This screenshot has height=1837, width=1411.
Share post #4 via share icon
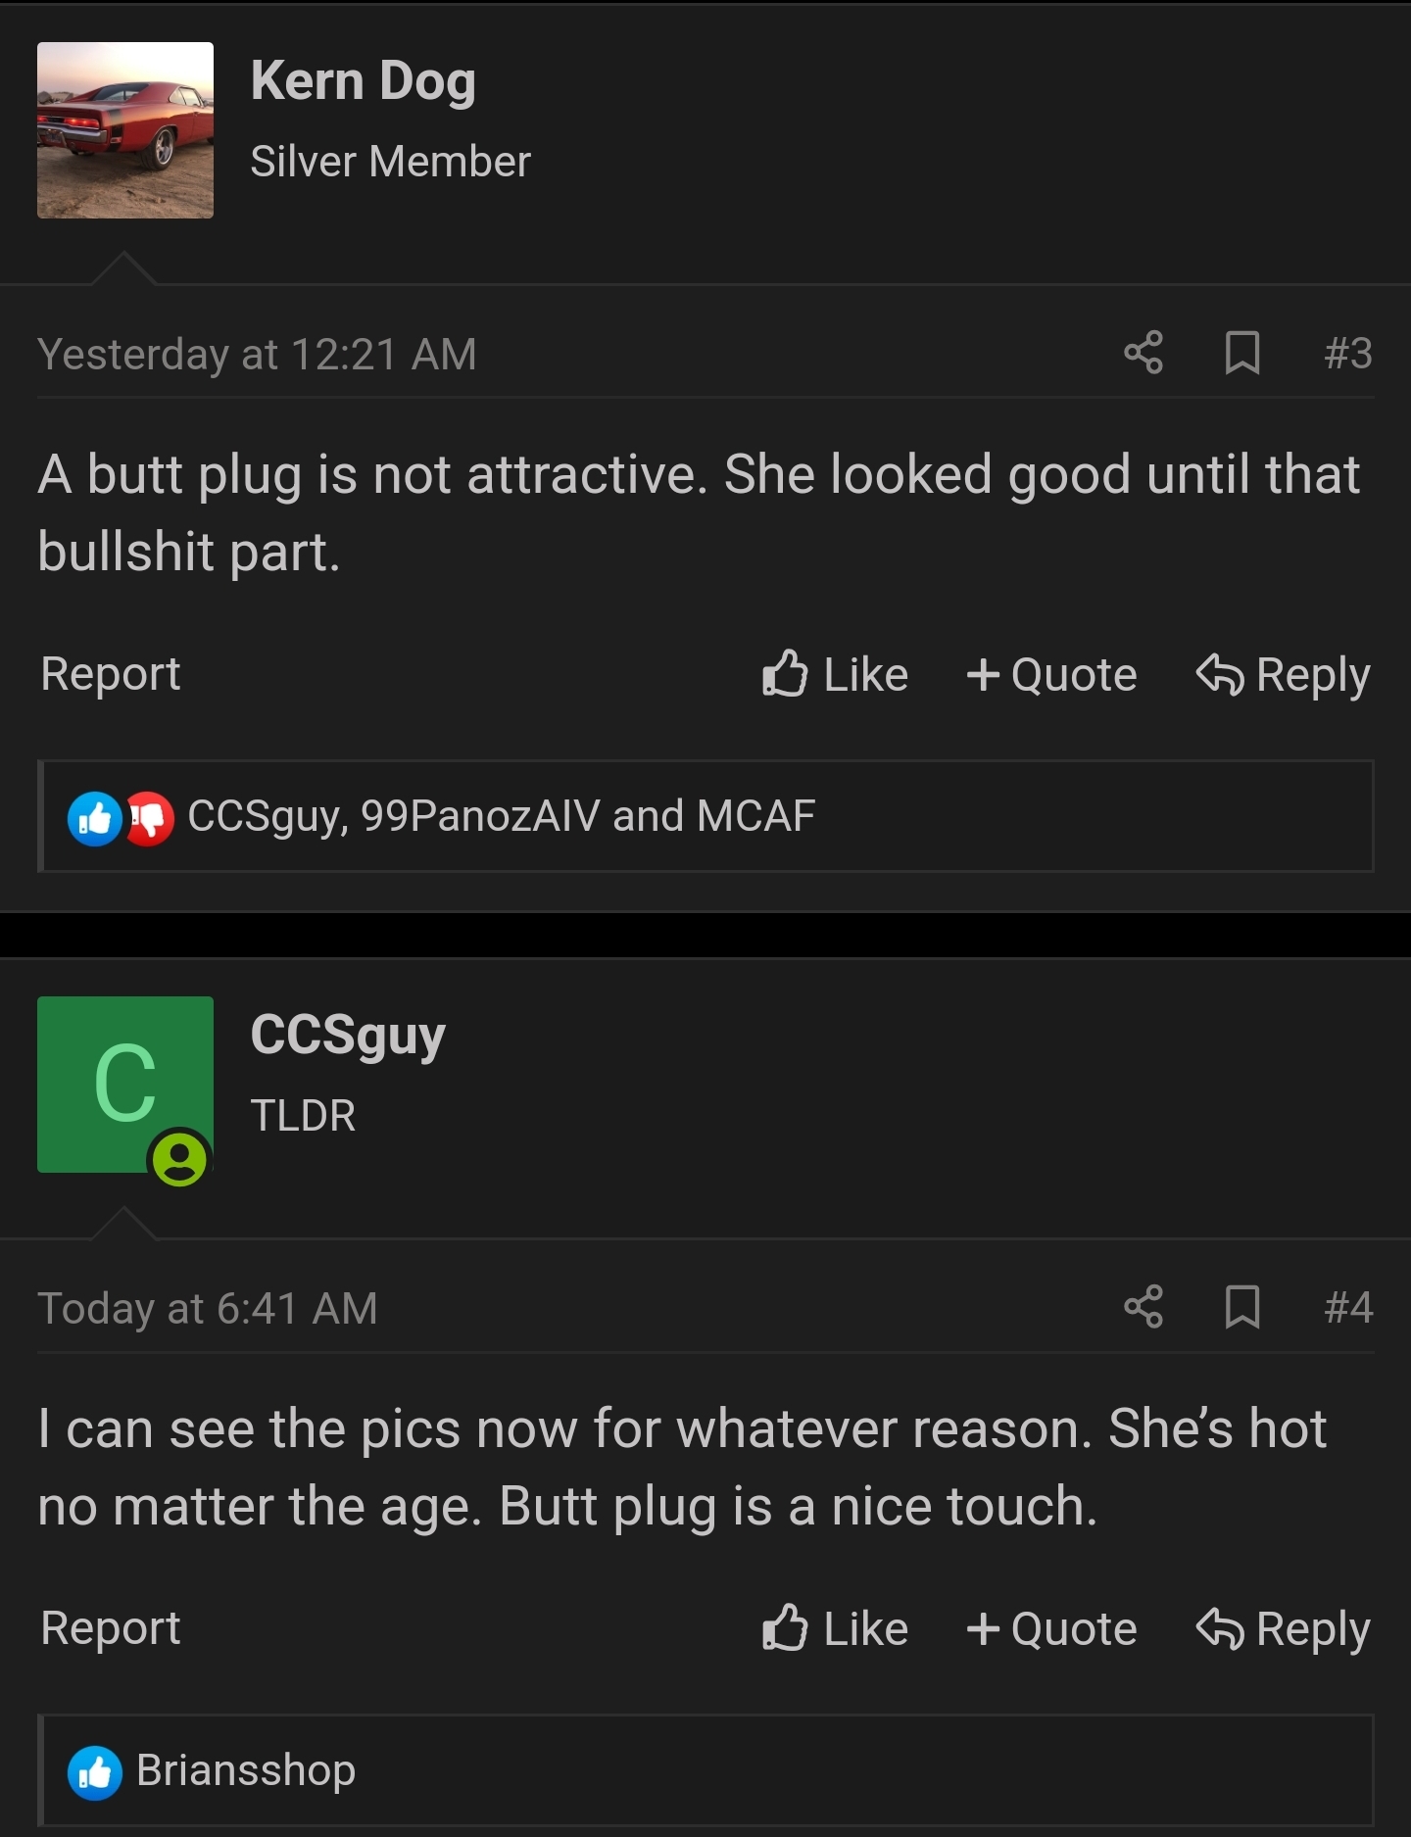click(x=1143, y=1307)
